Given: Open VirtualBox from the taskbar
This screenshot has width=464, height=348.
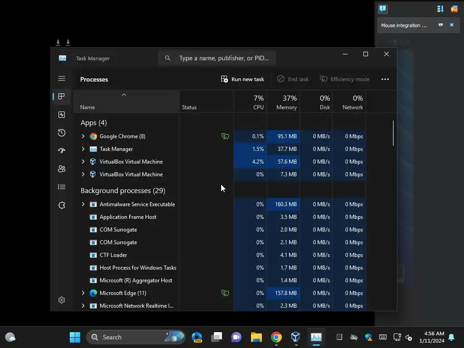Looking at the screenshot, I should point(295,337).
